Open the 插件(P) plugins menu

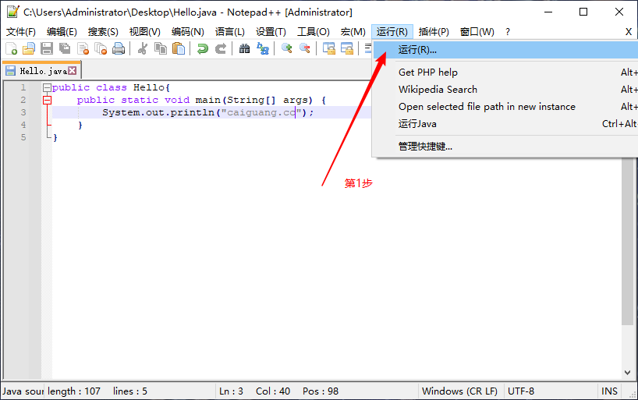click(434, 32)
